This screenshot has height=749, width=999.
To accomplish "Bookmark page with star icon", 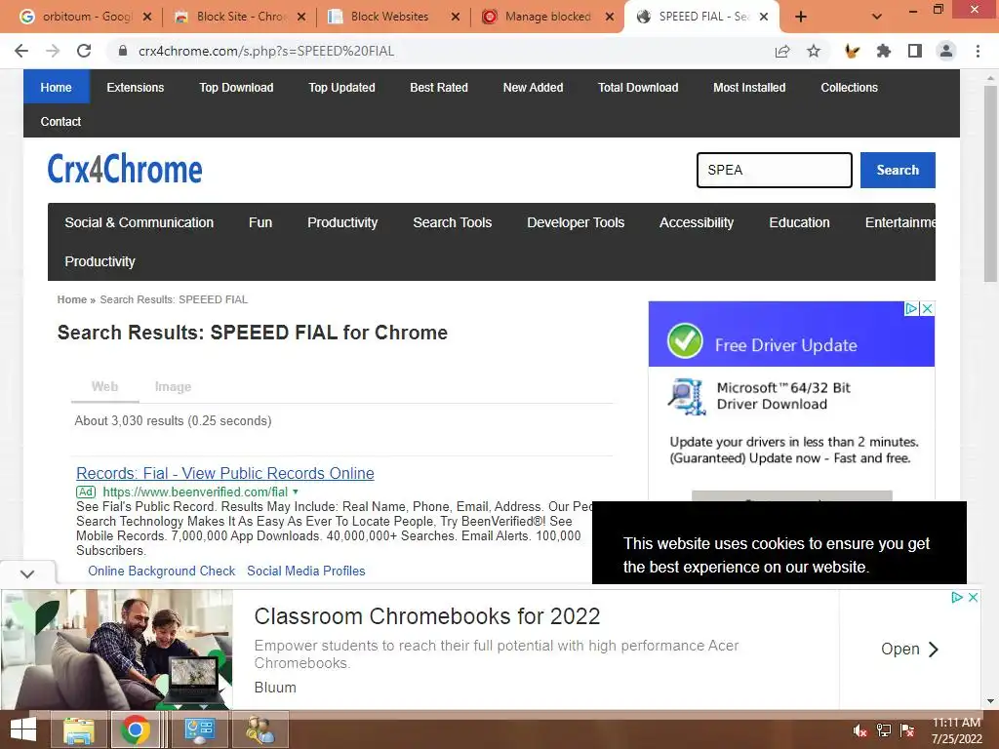I will 814,51.
